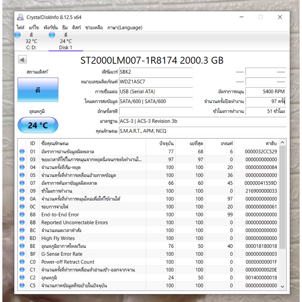Open the ไฟล์ menu

(20, 28)
